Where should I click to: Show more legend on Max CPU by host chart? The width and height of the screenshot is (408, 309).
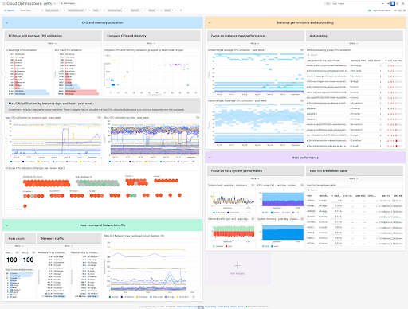tap(194, 162)
